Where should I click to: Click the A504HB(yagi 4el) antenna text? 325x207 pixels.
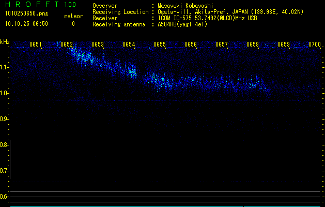pos(182,24)
